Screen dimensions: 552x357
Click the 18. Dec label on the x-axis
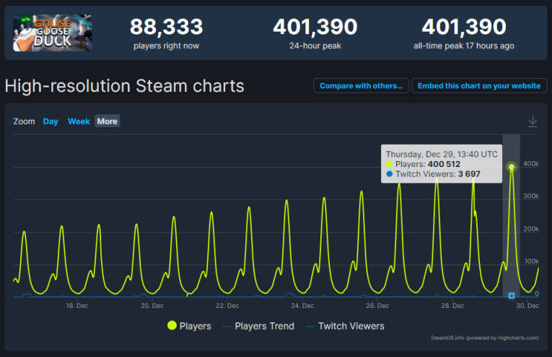click(77, 306)
